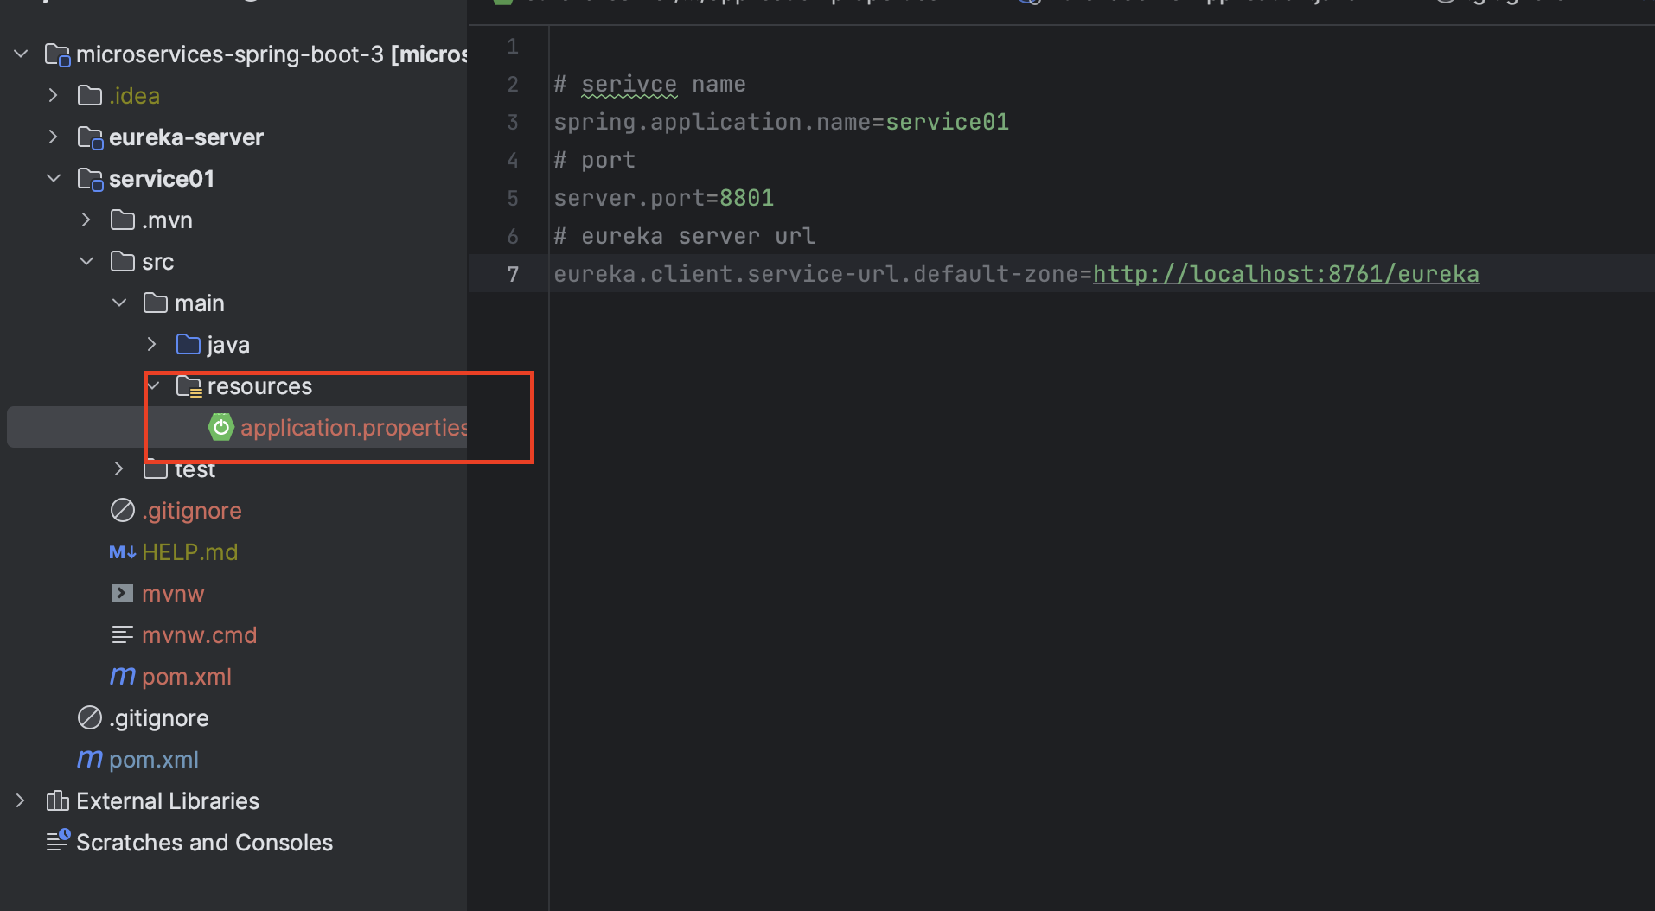This screenshot has height=911, width=1655.
Task: Click the file icon beside mvnw.cmd
Action: [122, 634]
